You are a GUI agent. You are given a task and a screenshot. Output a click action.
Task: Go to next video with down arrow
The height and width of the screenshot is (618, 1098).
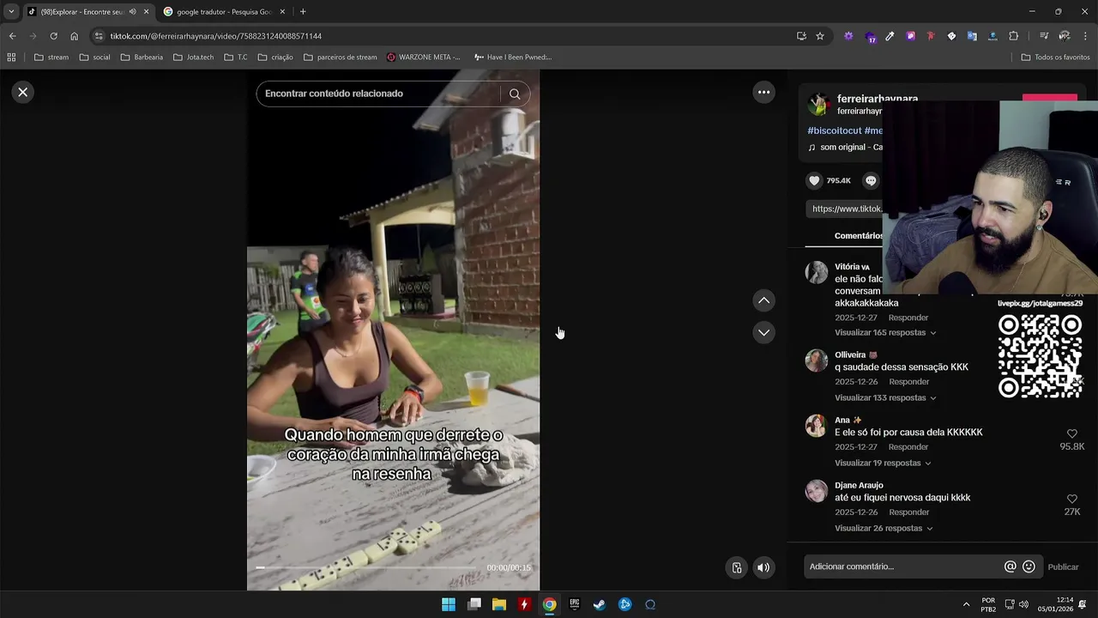tap(763, 332)
